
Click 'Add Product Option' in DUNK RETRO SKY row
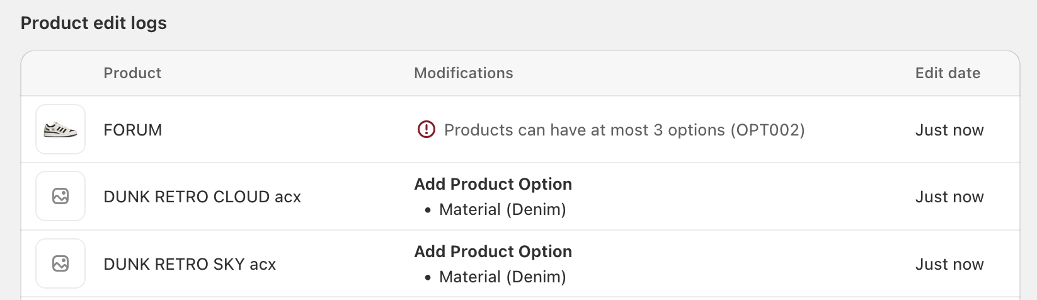(x=493, y=251)
